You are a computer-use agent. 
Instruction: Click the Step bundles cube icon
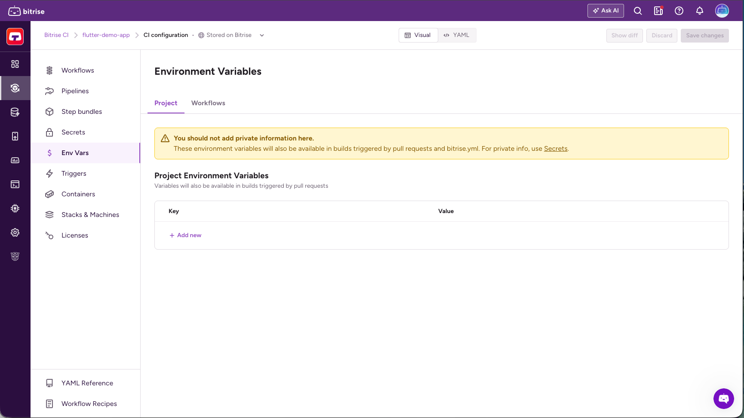49,112
